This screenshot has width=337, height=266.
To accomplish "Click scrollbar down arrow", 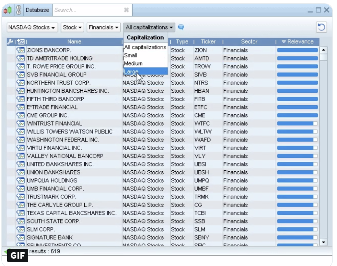I will click(x=324, y=242).
